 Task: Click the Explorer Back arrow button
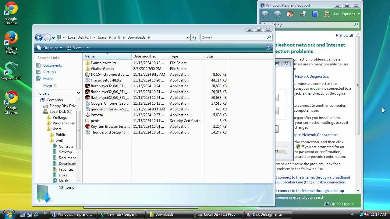pyautogui.click(x=39, y=37)
